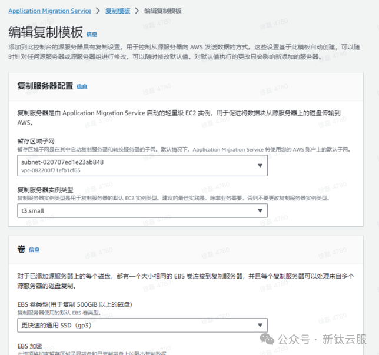
Task: Click the 编辑复制模板 page title
Action: 46,32
